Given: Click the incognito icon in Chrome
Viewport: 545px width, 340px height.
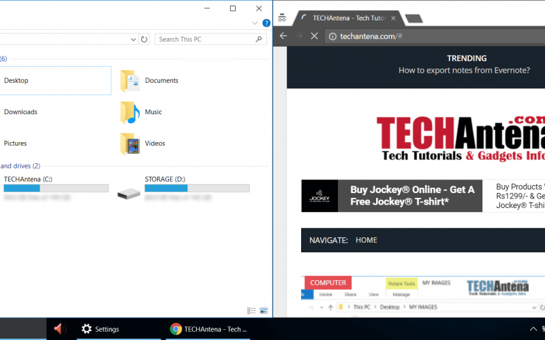Looking at the screenshot, I should pyautogui.click(x=282, y=18).
